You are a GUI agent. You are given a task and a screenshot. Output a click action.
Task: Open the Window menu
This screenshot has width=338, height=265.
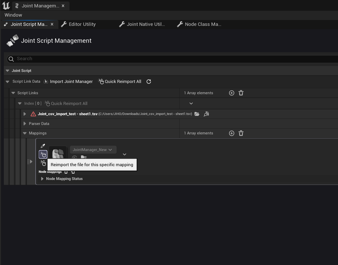(x=13, y=15)
